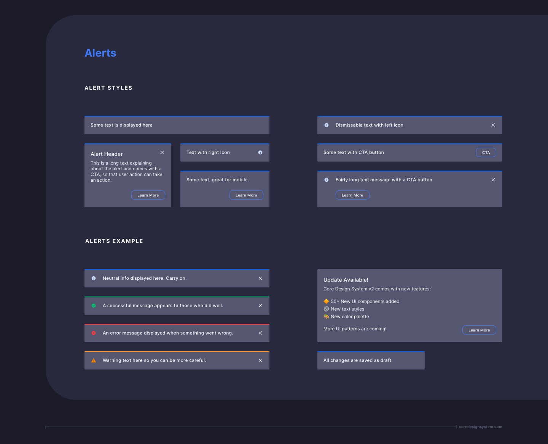Click Learn More under 'Fairly long text message'
This screenshot has width=548, height=444.
pos(352,195)
